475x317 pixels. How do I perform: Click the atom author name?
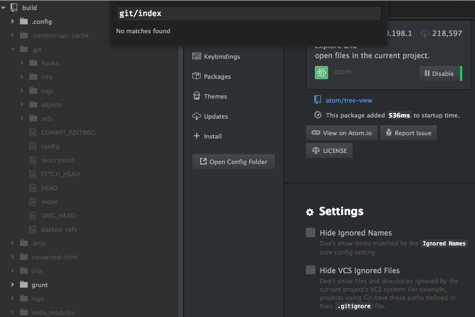[x=343, y=71]
